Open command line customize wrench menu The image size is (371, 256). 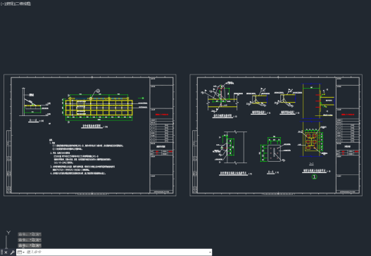click(x=12, y=252)
